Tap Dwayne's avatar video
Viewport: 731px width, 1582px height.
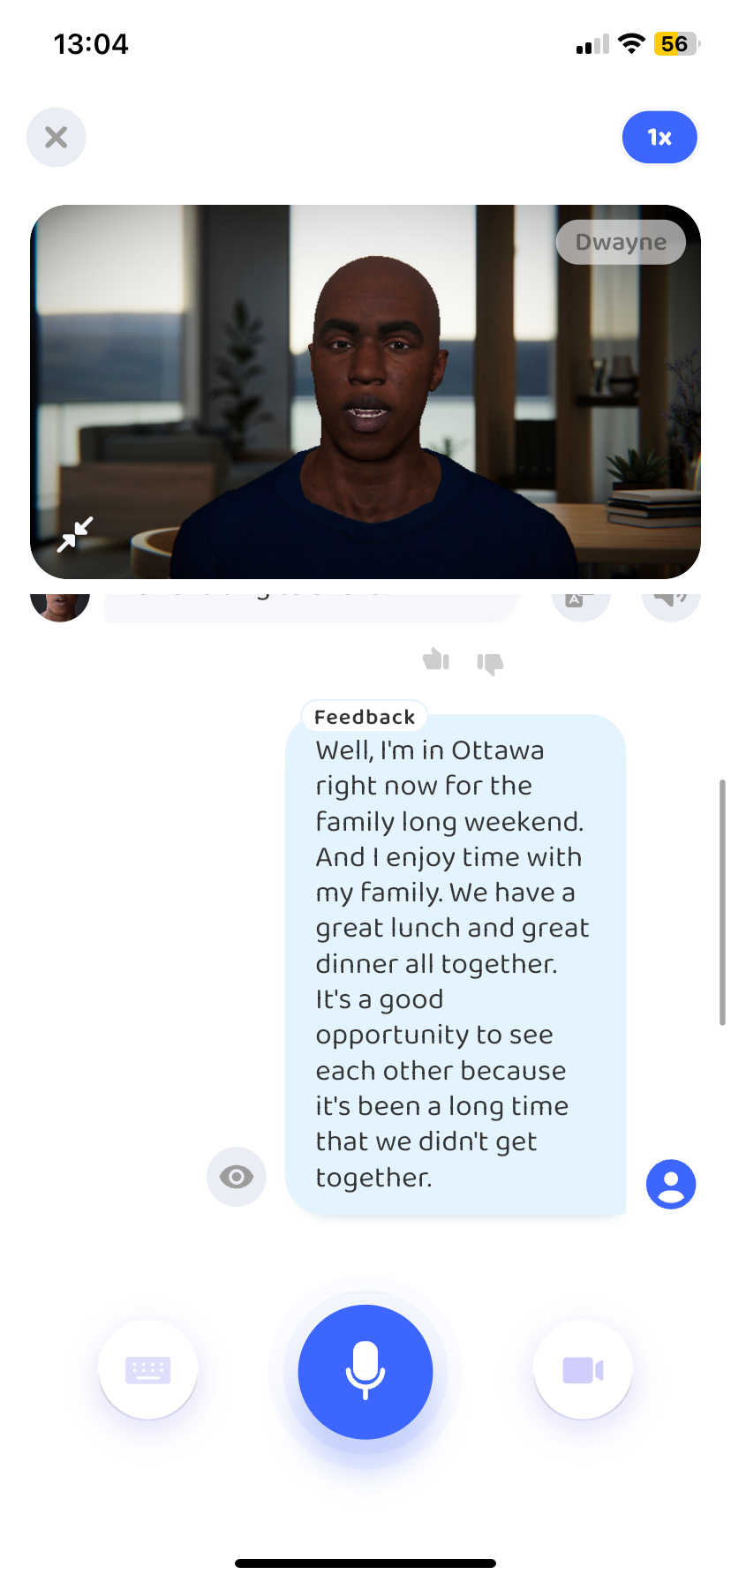[x=365, y=392]
